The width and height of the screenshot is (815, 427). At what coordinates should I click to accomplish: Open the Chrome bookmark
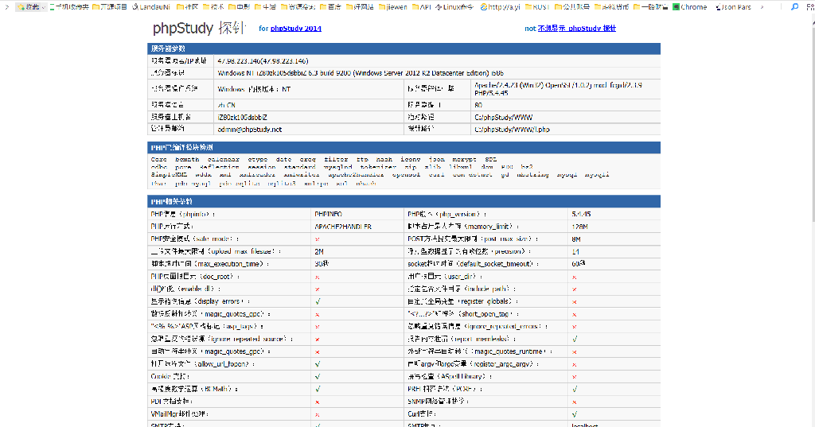690,6
